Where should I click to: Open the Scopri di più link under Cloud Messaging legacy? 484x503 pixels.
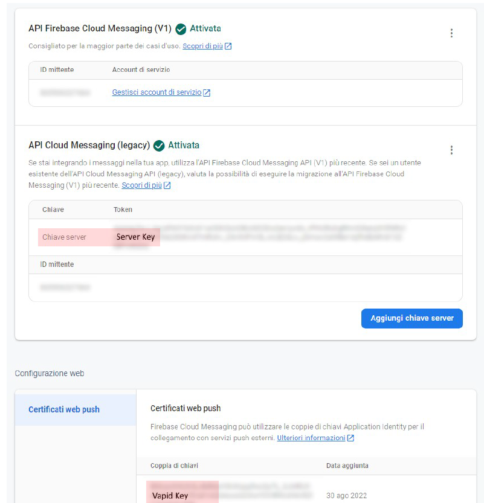point(141,185)
